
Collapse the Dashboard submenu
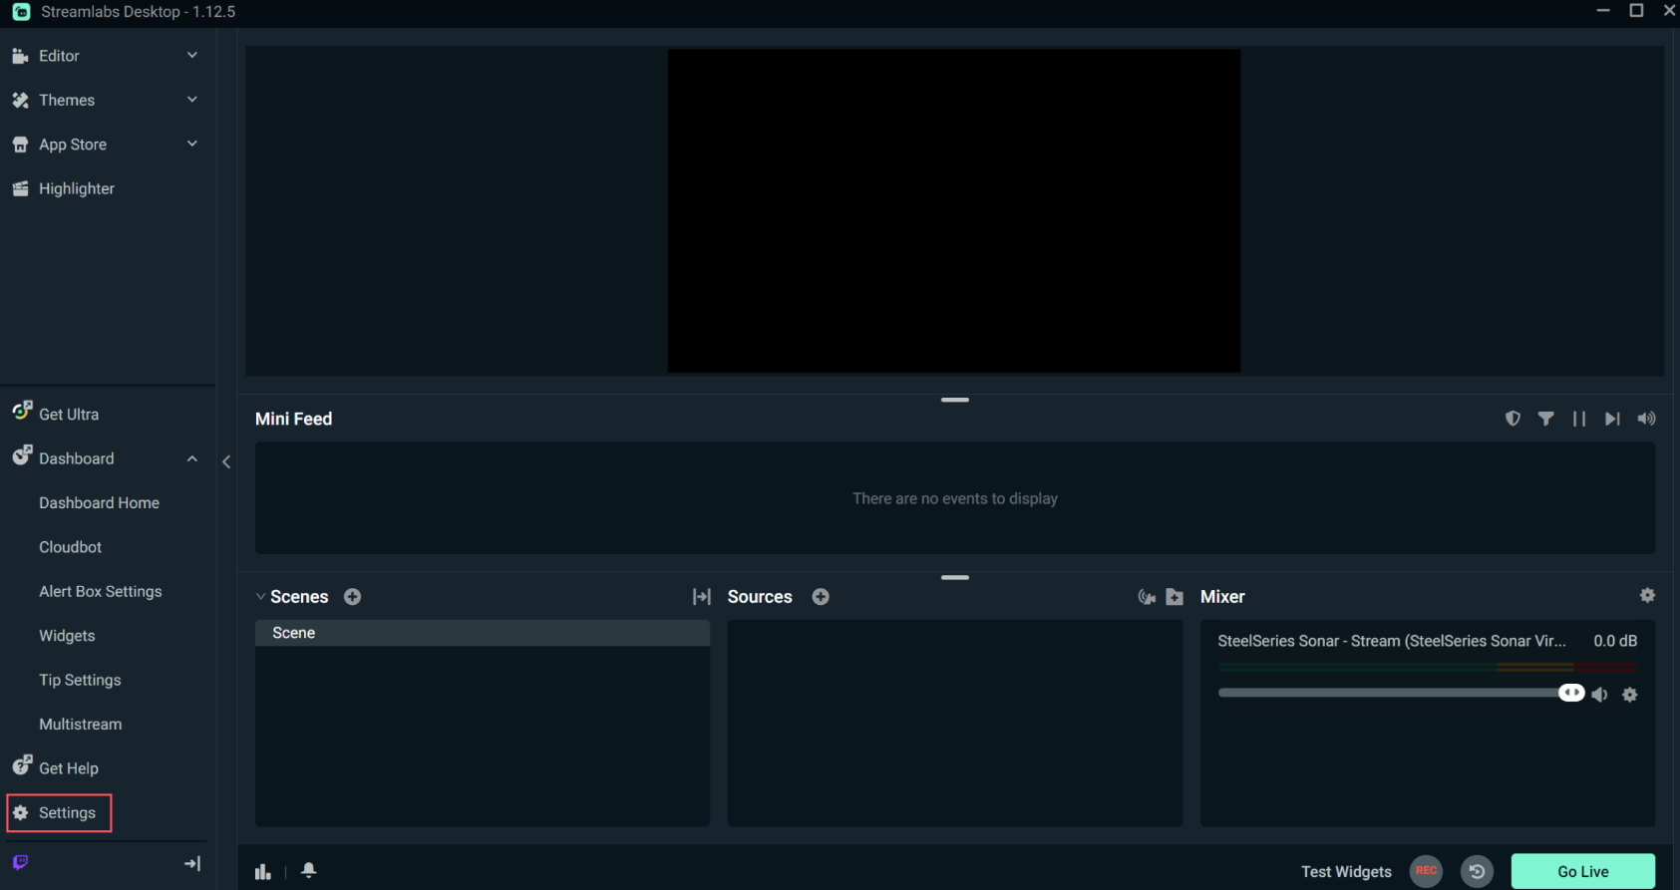(x=192, y=458)
